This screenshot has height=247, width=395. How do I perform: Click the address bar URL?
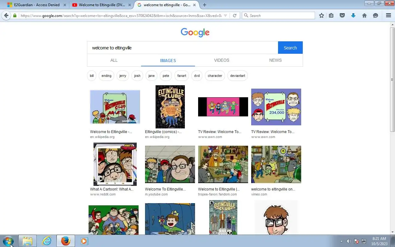[121, 15]
